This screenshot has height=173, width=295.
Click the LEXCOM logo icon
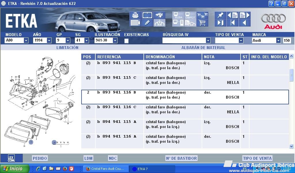click(11, 158)
